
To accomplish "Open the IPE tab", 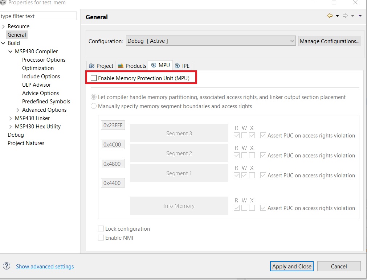I will point(182,66).
